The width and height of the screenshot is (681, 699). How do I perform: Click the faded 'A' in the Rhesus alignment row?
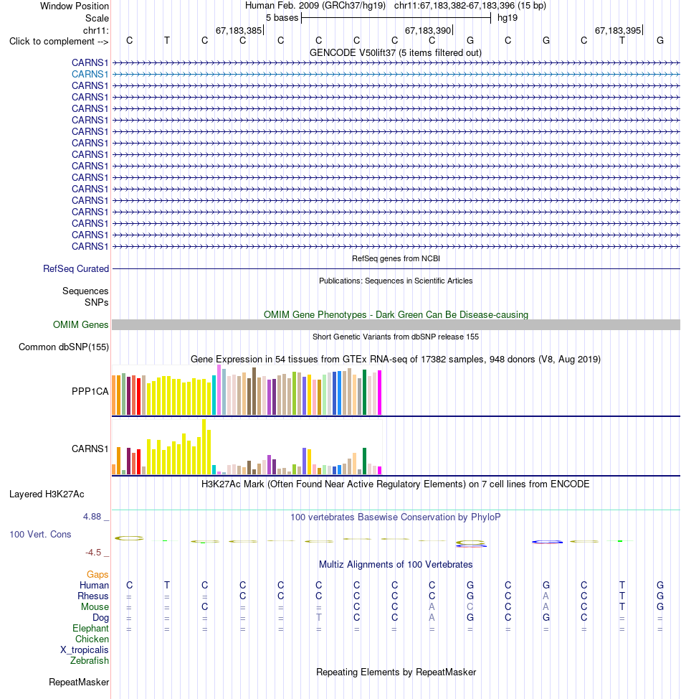pos(546,596)
